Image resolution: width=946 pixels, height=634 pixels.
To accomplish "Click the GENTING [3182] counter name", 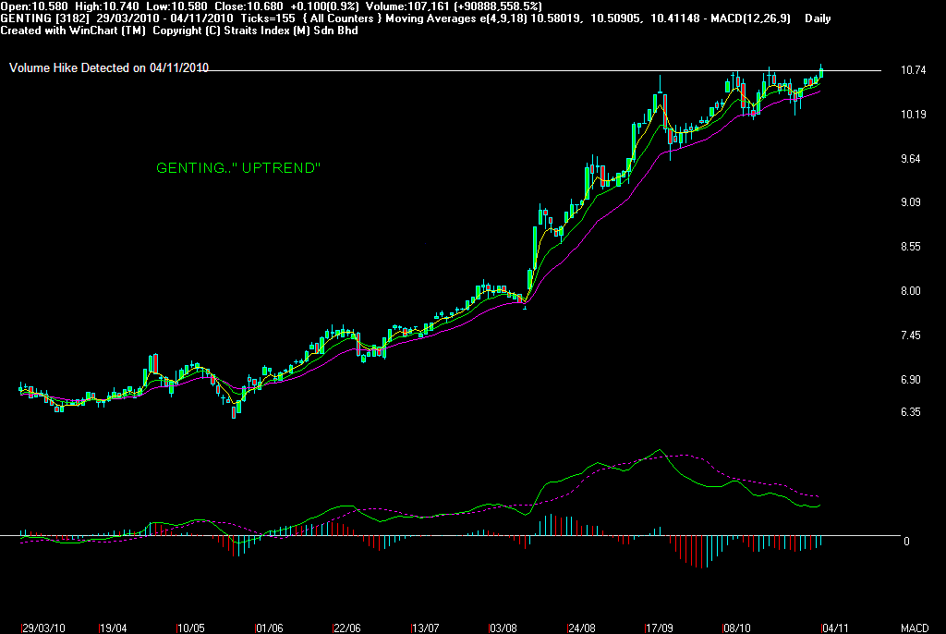I will point(44,18).
